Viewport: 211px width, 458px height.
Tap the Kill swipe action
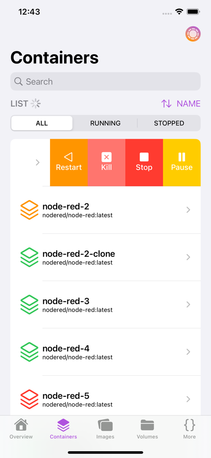(106, 162)
